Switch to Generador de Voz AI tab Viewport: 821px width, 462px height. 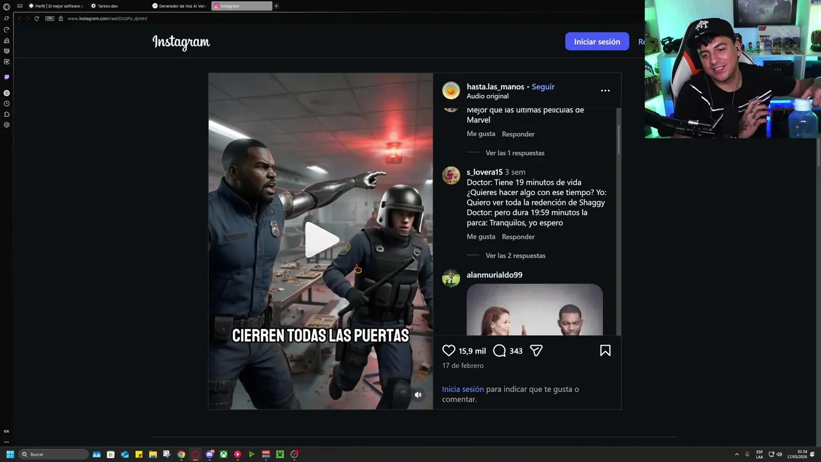point(179,6)
